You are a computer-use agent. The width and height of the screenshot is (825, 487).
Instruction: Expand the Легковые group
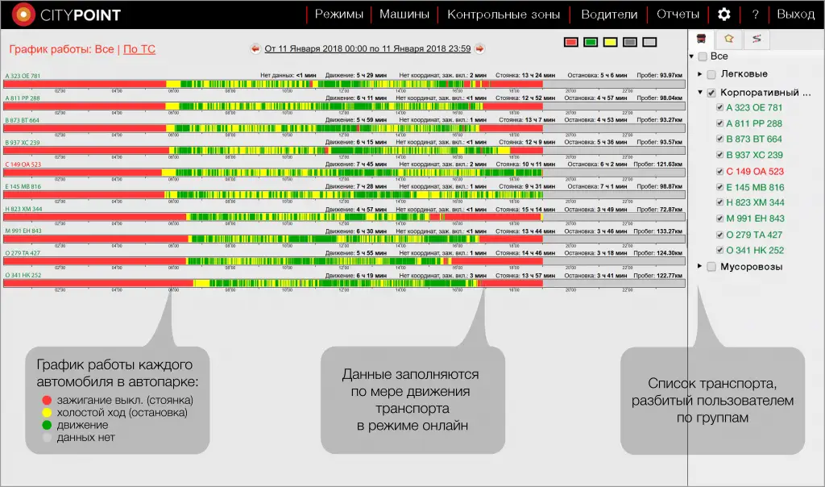700,74
